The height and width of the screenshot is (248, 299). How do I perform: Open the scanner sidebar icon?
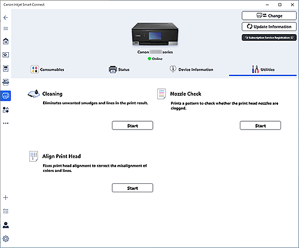click(5, 82)
